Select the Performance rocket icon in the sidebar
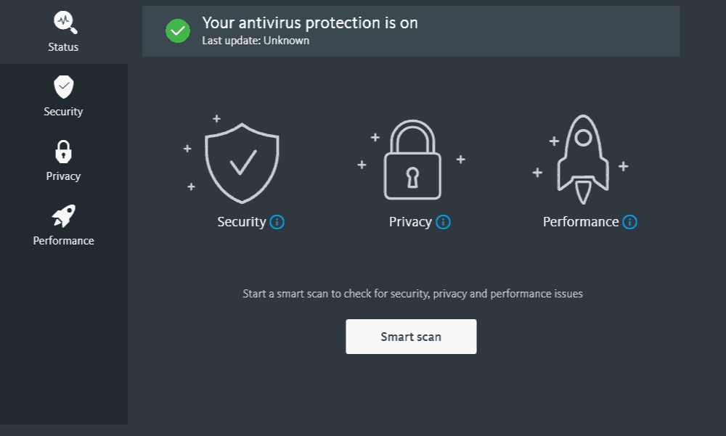The height and width of the screenshot is (436, 726). [x=63, y=215]
